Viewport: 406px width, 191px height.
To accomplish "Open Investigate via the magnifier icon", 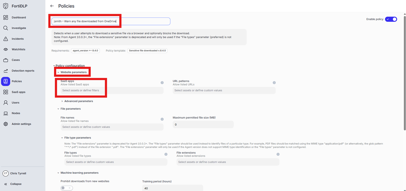I will click(6, 28).
